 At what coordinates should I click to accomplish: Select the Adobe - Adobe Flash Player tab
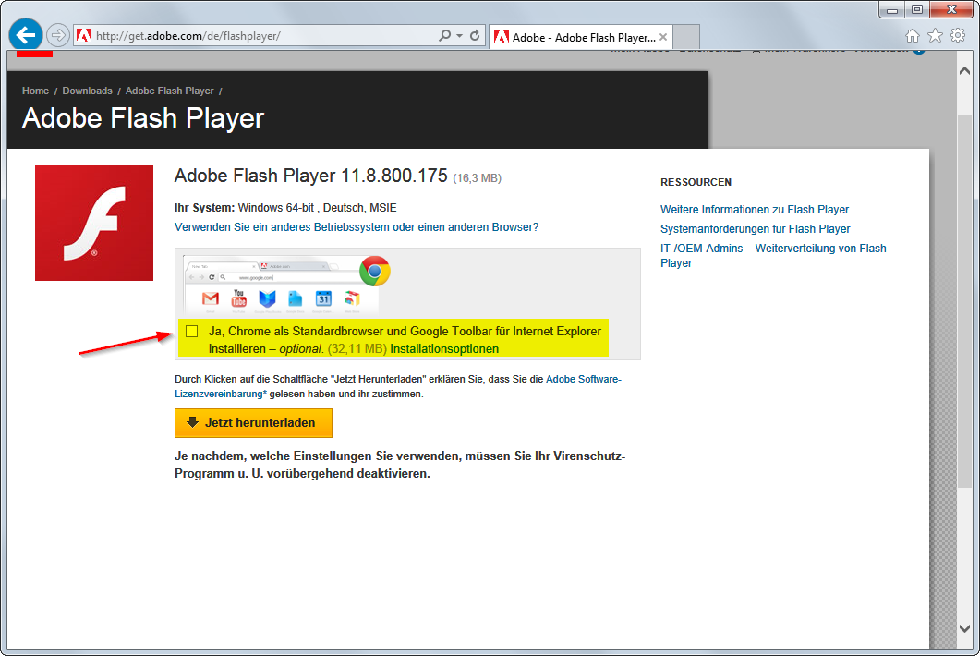[x=581, y=37]
